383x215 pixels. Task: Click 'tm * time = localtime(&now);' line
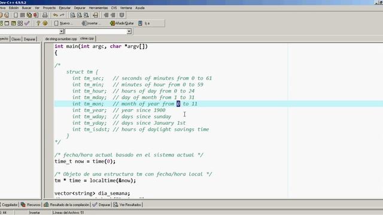(x=95, y=180)
